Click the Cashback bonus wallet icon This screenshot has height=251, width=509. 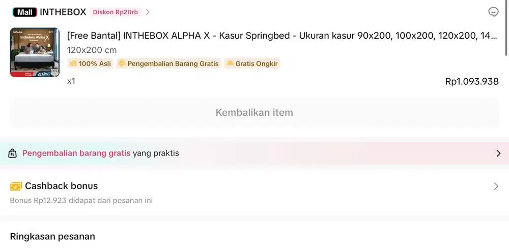(x=16, y=186)
